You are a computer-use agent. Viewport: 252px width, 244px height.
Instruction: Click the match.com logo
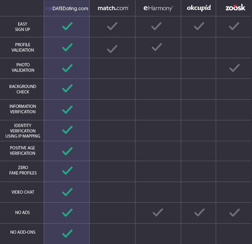[x=113, y=8]
